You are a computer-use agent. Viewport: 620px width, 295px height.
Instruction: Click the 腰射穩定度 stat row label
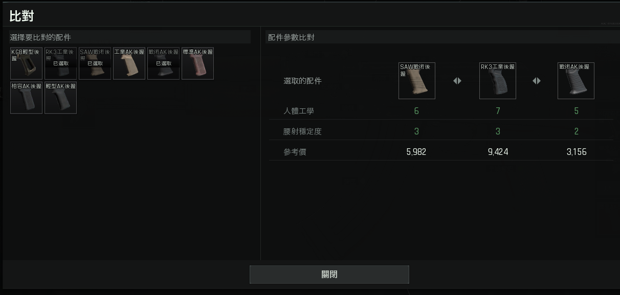click(x=302, y=131)
